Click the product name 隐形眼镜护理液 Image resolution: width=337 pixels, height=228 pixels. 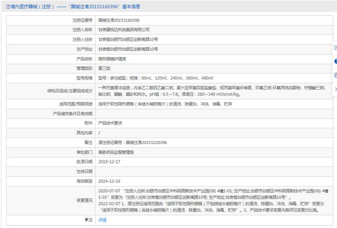[112, 59]
